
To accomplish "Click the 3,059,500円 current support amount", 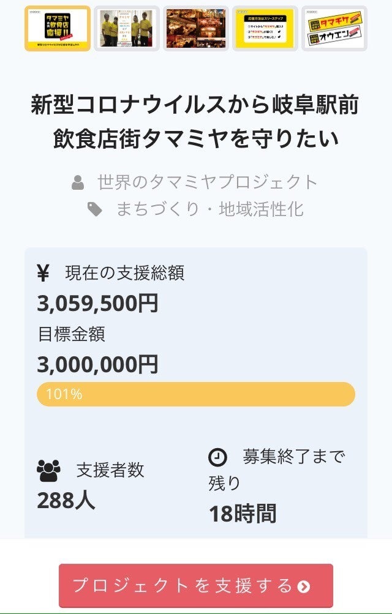I will pos(98,303).
